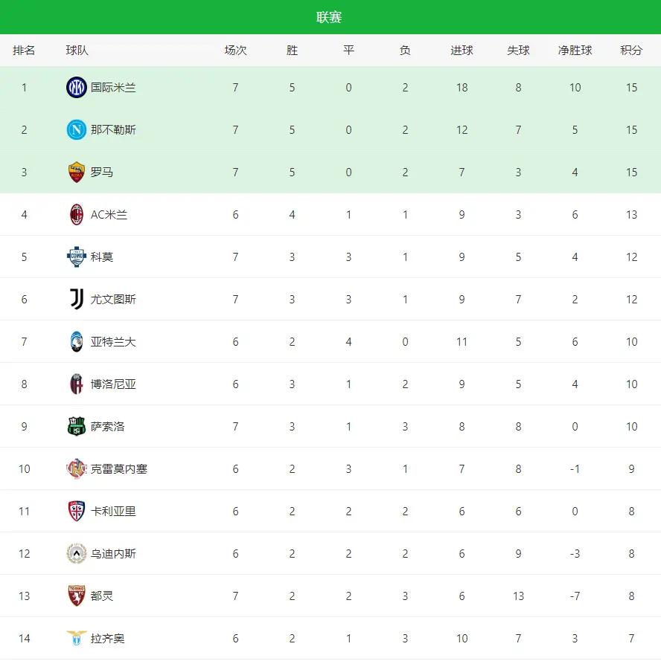Viewport: 661px width, 661px height.
Task: Click the AC Milan club crest icon
Action: [x=77, y=215]
